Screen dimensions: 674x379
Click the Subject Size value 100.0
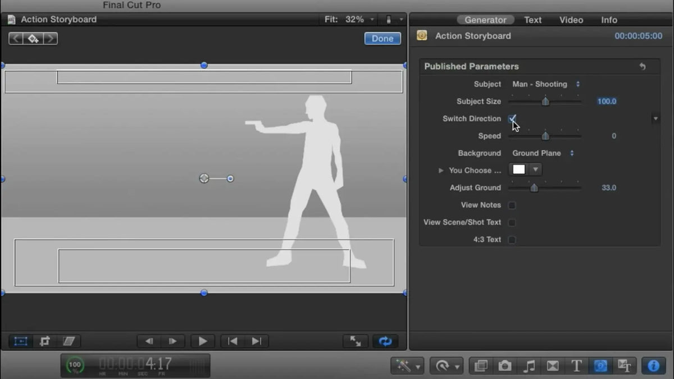607,102
